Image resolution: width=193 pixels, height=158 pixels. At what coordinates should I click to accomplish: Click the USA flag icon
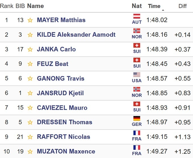[137, 75]
